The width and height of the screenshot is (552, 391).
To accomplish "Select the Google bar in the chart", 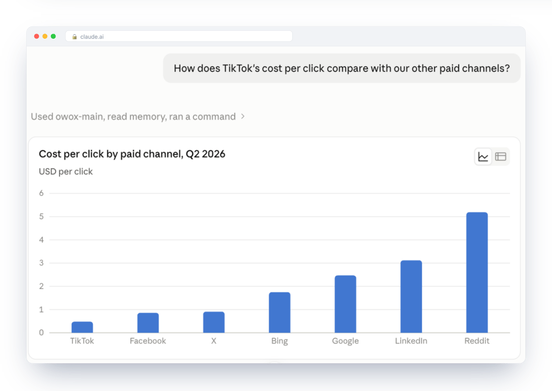I will tap(345, 304).
